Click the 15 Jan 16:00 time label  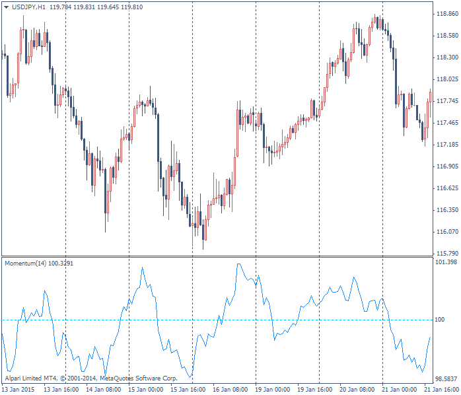click(188, 390)
